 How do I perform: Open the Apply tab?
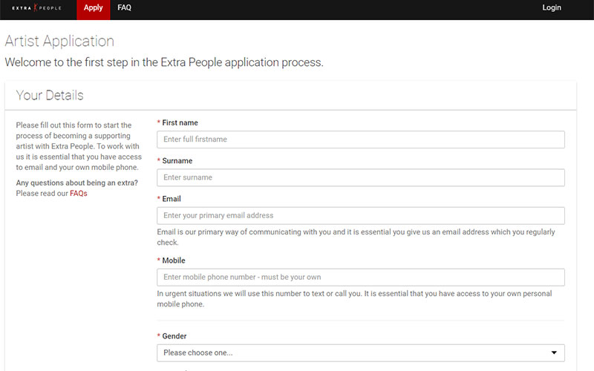pyautogui.click(x=94, y=8)
